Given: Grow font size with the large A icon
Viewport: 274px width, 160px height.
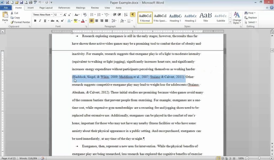Looking at the screenshot, I should tap(65, 15).
